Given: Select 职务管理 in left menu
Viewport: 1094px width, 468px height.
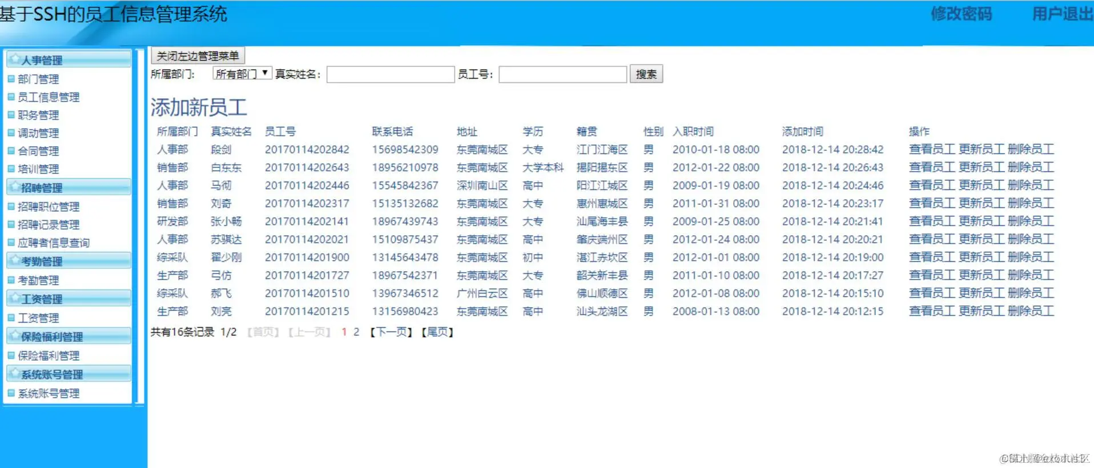Looking at the screenshot, I should [38, 115].
